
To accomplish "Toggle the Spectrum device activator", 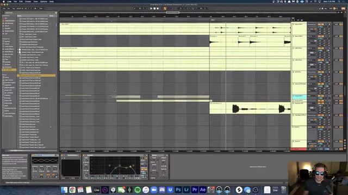I will (63, 155).
